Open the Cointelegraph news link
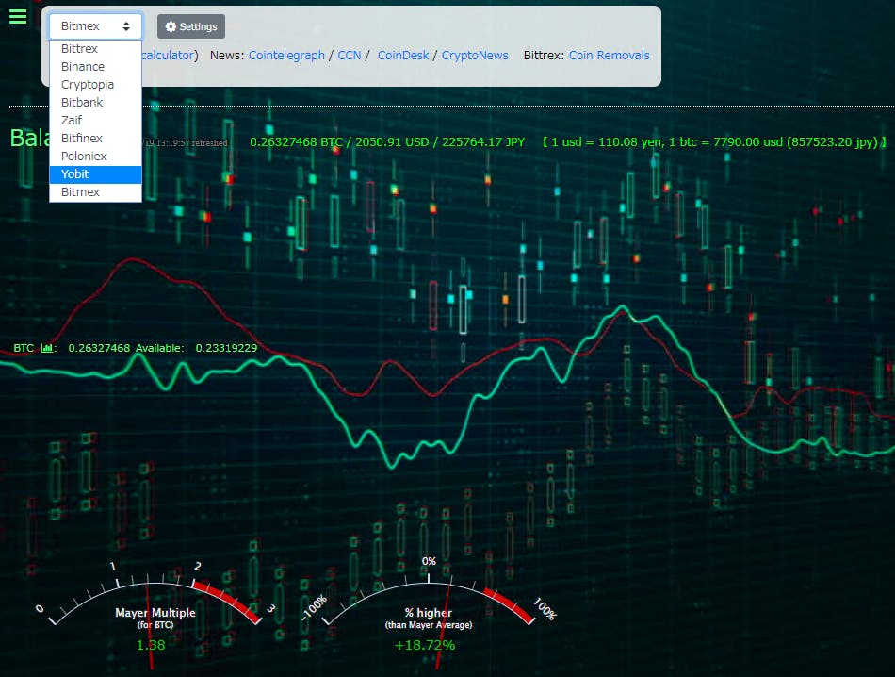 pyautogui.click(x=286, y=56)
